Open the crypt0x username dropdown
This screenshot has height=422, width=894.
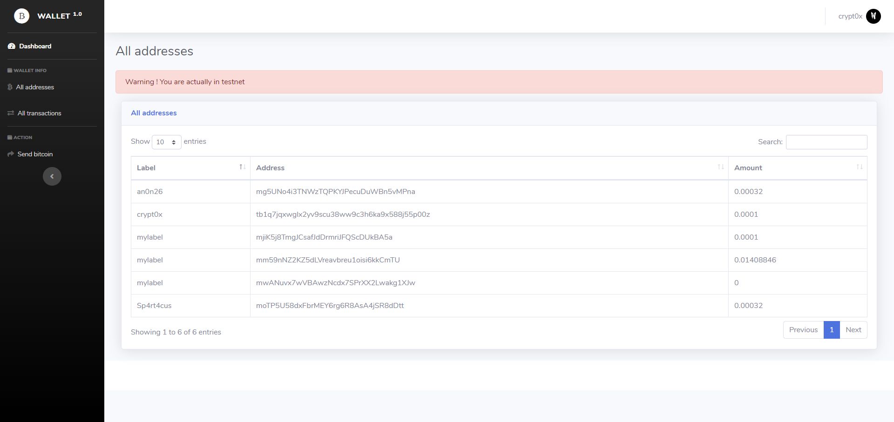[x=850, y=16]
